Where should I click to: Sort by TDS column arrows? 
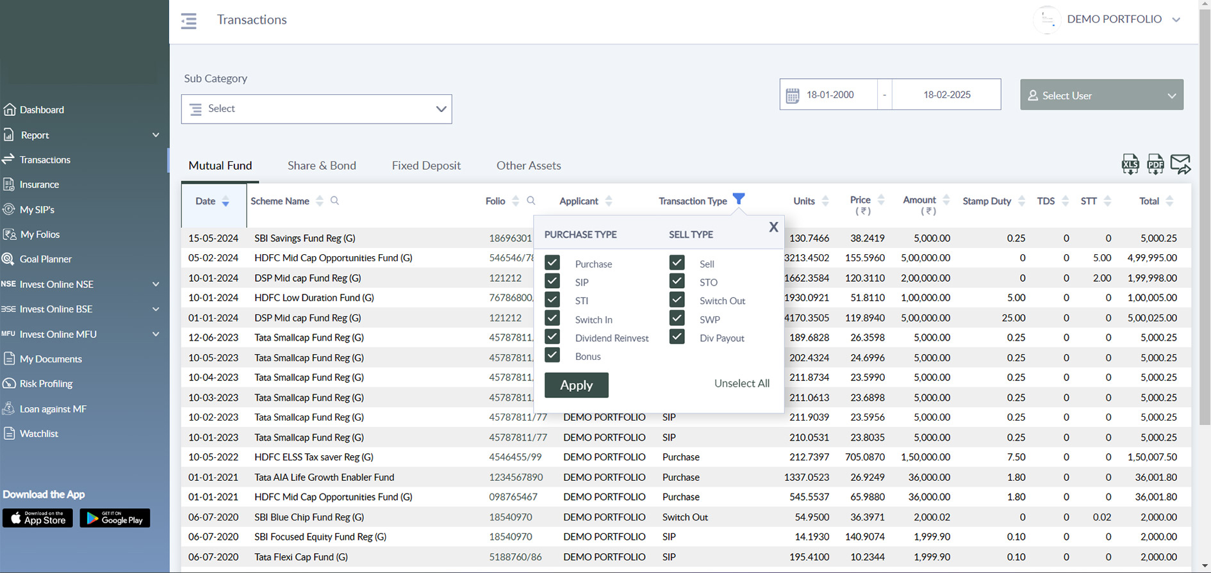coord(1065,201)
